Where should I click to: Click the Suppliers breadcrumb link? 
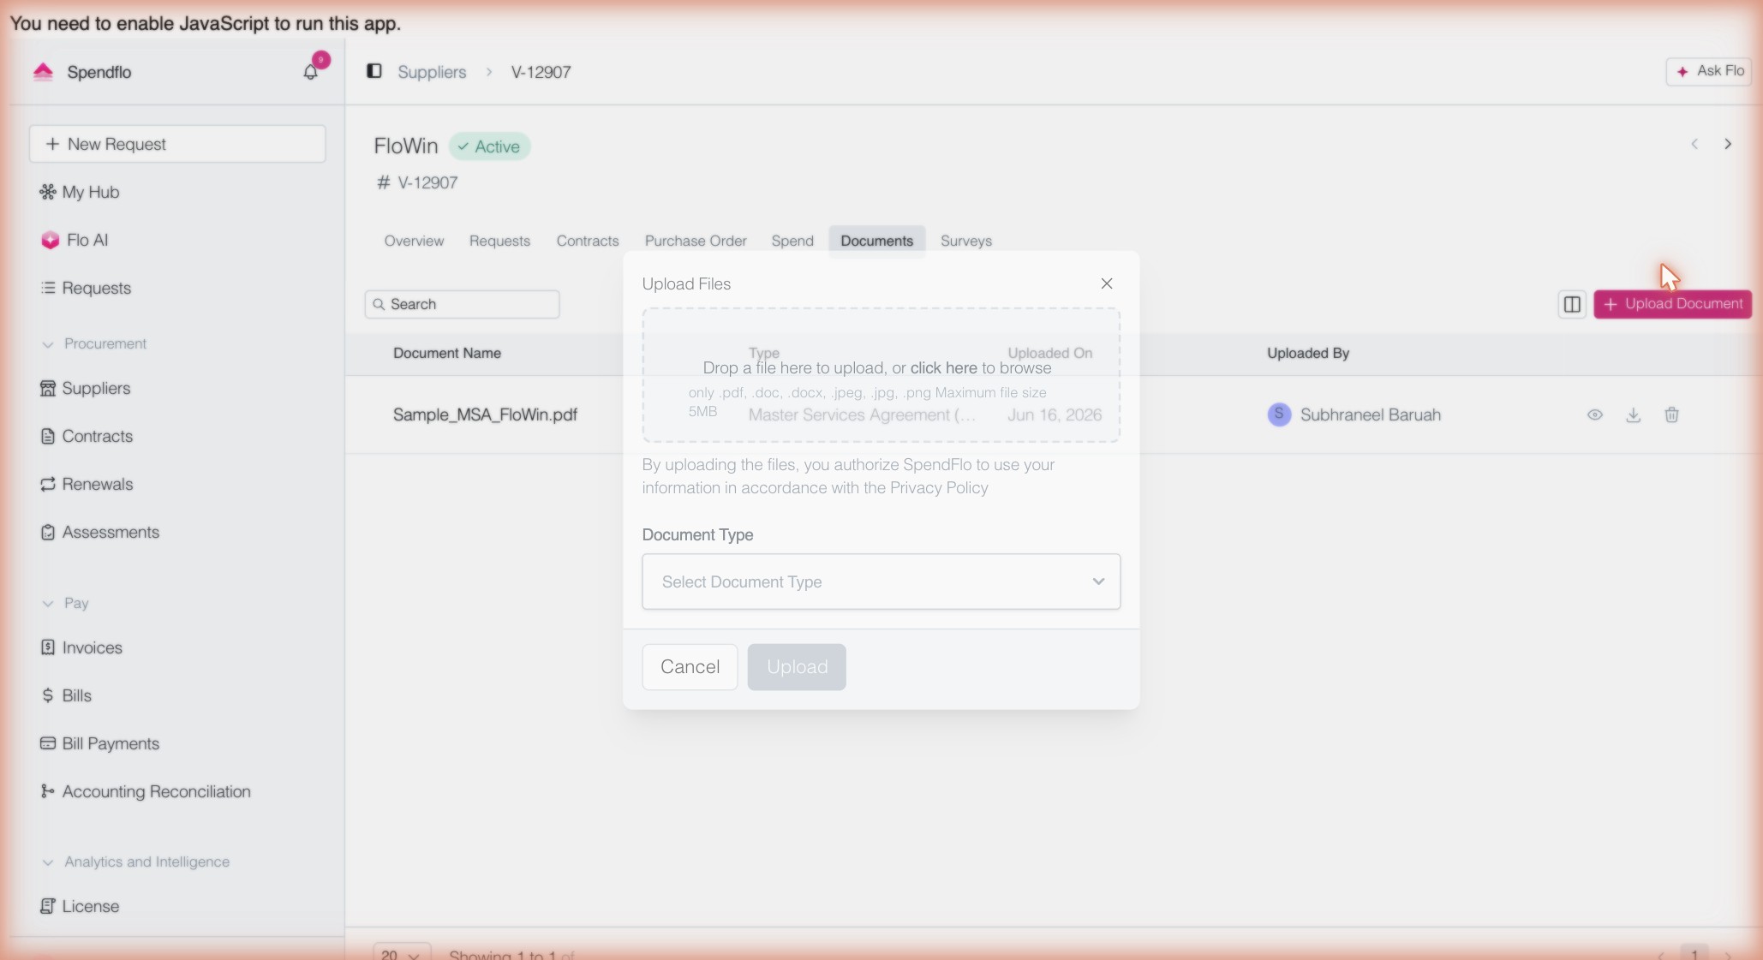click(x=432, y=72)
